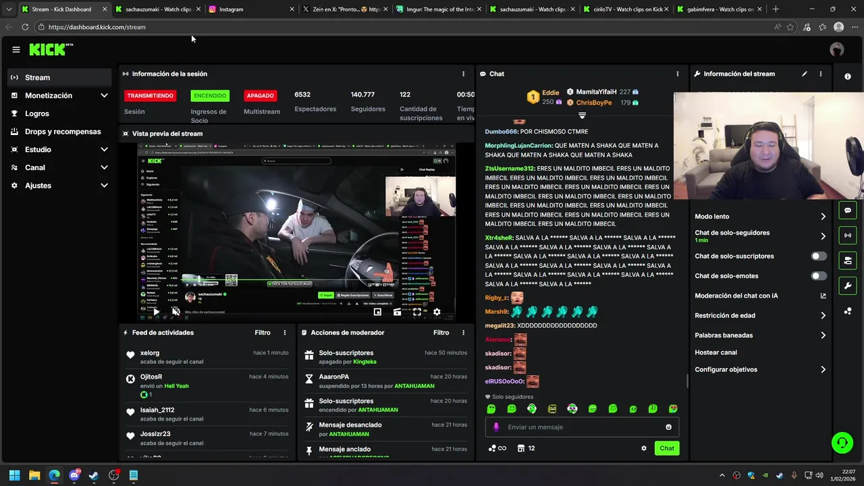
Task: Open Información del stream three-dot options
Action: click(x=821, y=74)
